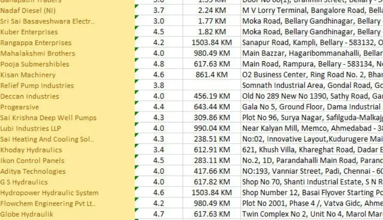Select the Main Bazzar, Hagaribommanahalli address
Image resolution: width=383 pixels, height=220 pixels.
[312, 54]
